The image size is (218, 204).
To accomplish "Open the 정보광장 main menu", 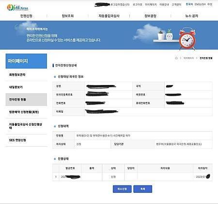I will point(150,16).
